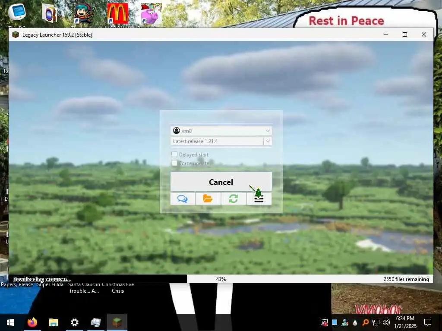Open the green-haired pixel character shortcut

click(x=83, y=13)
